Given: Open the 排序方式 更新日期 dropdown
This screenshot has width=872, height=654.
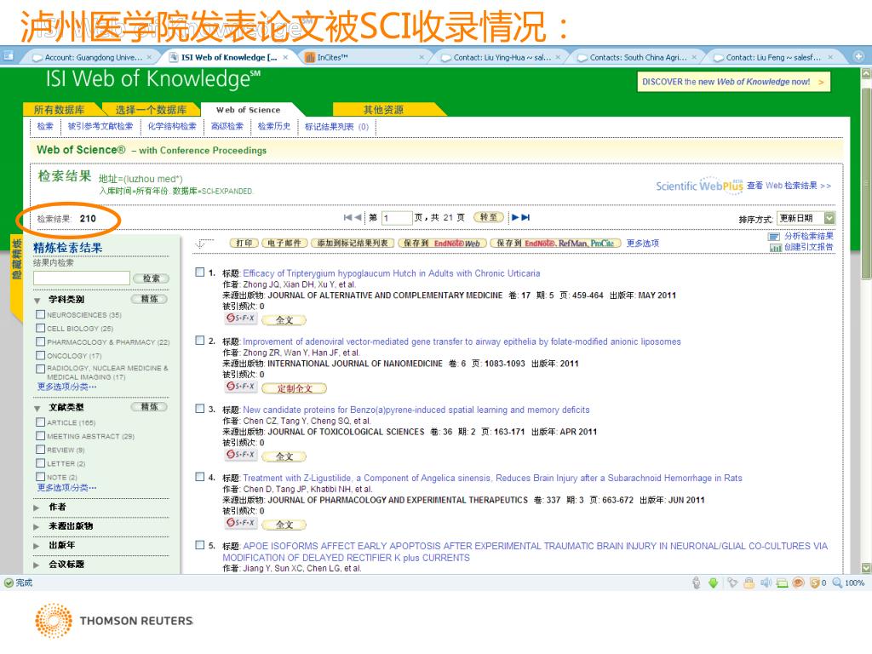Looking at the screenshot, I should click(806, 218).
